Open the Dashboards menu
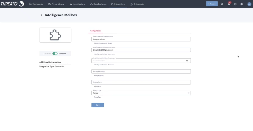Viewport: 253px width, 131px height. tap(36, 4)
